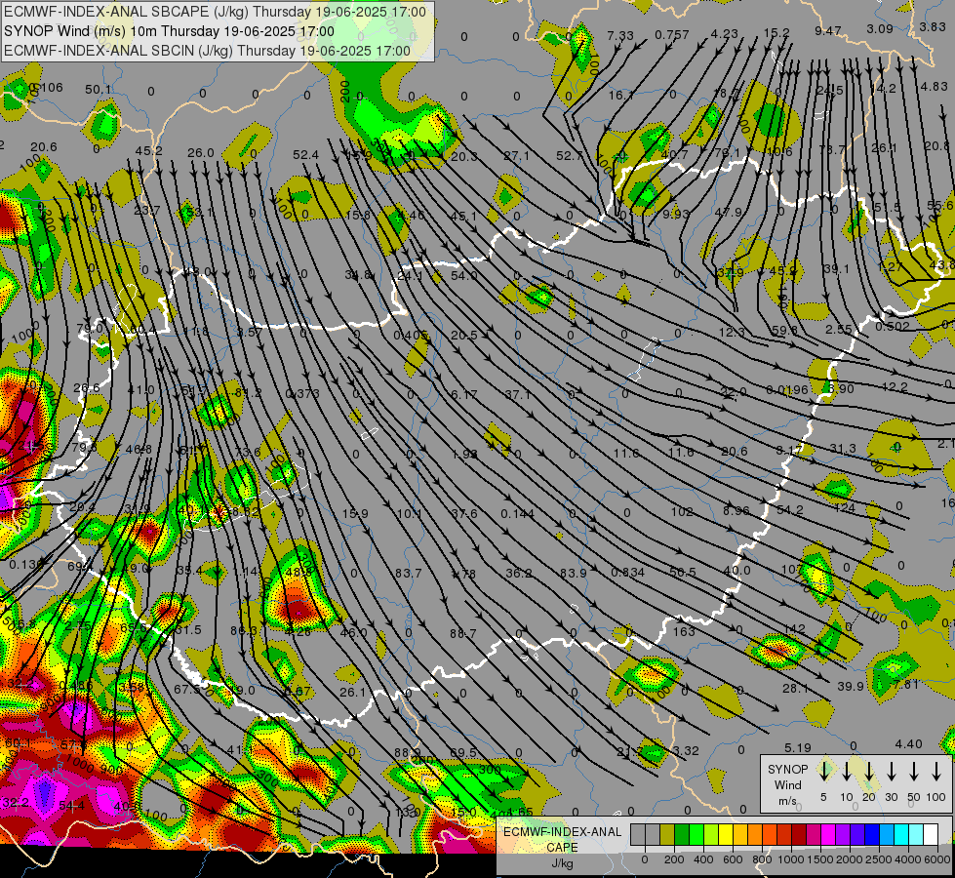Image resolution: width=955 pixels, height=878 pixels.
Task: Click the 20 m/s wind arrow in SYNOP legend
Action: click(x=869, y=772)
